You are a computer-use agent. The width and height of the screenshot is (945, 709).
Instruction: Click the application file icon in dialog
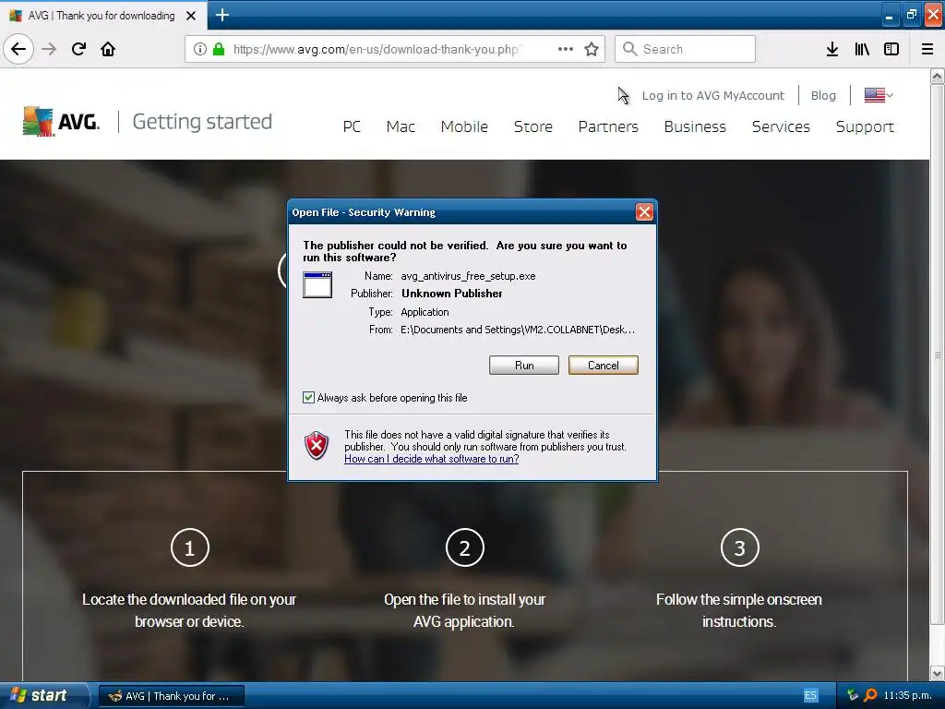[317, 284]
